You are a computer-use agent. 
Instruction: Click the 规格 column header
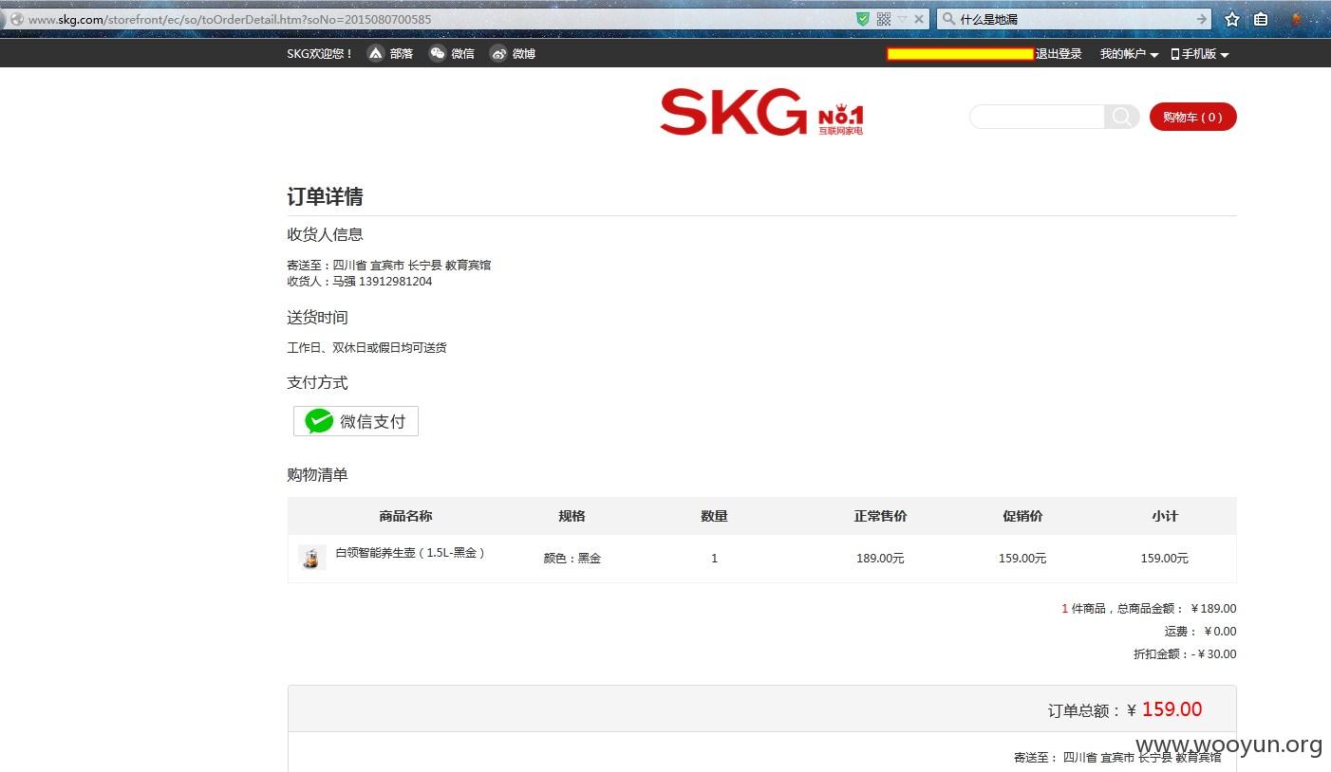coord(572,516)
